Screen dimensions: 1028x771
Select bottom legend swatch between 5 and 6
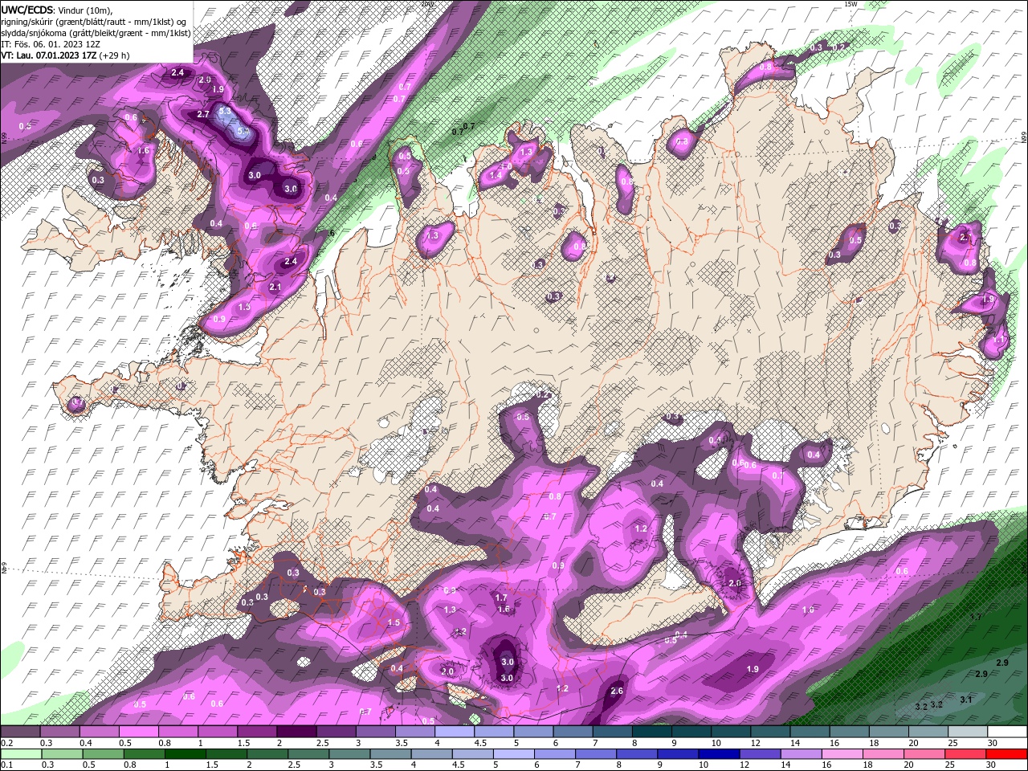(513, 754)
